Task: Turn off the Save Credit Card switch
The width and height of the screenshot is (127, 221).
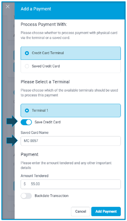Action: [x=26, y=122]
